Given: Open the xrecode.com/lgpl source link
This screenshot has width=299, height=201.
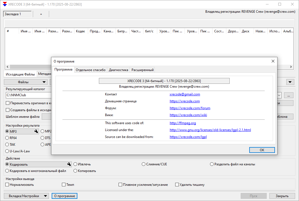Looking at the screenshot, I should 188,137.
